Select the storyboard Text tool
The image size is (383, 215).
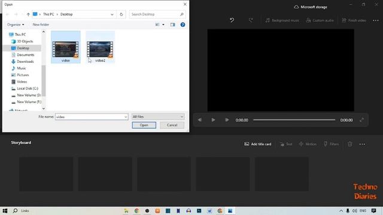(x=286, y=144)
